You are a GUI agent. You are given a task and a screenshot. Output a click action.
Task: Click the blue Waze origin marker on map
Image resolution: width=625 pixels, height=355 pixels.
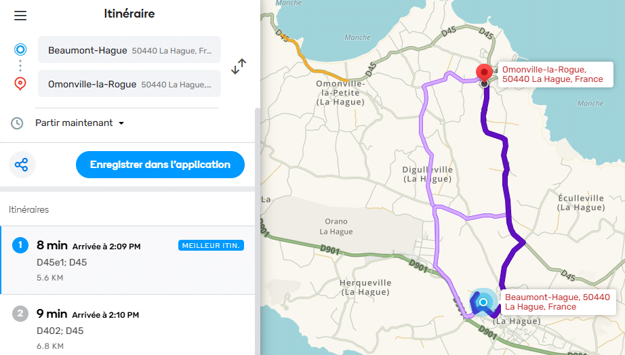coord(483,302)
